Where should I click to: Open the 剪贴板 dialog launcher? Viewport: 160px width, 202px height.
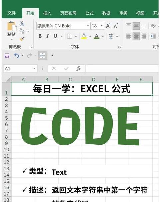click(x=31, y=47)
